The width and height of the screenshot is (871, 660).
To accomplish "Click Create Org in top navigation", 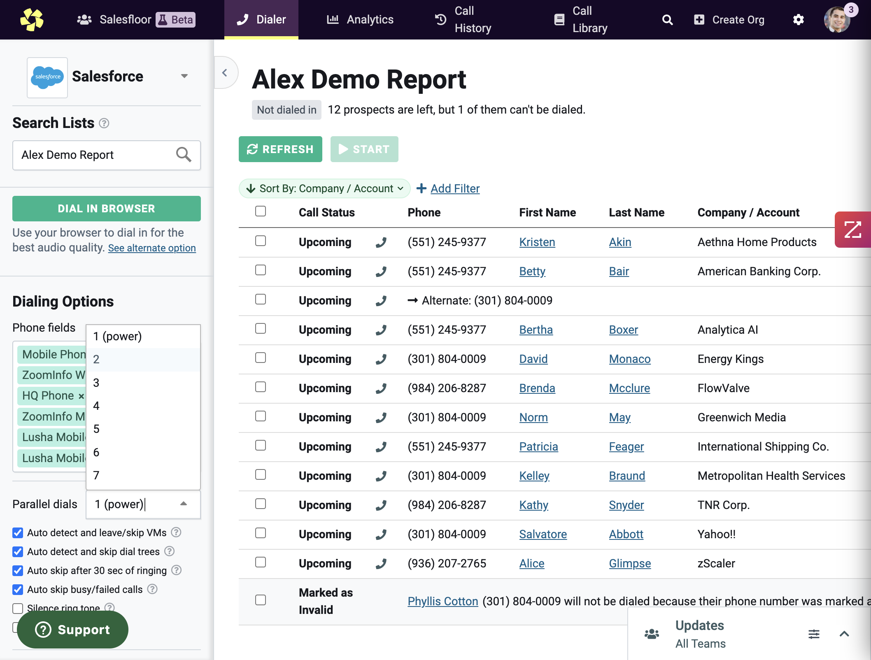I will pyautogui.click(x=729, y=20).
